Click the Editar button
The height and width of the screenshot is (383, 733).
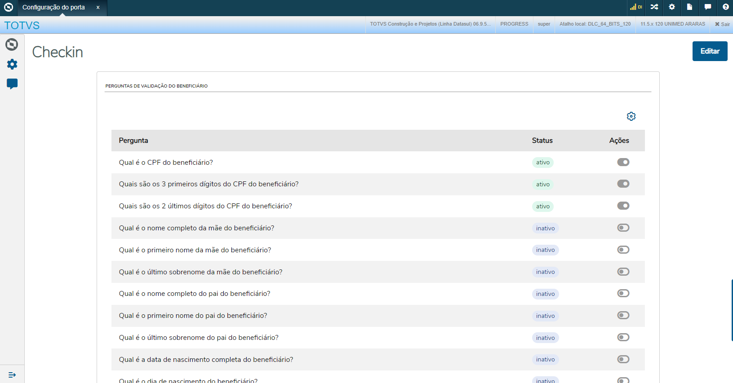coord(710,51)
